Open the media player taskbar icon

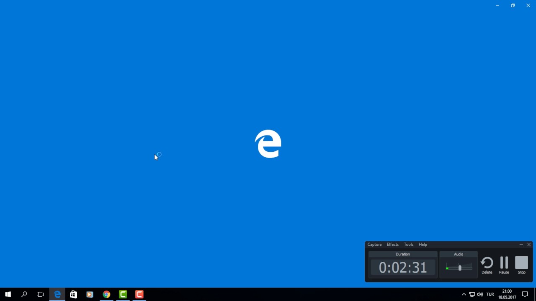(x=90, y=294)
